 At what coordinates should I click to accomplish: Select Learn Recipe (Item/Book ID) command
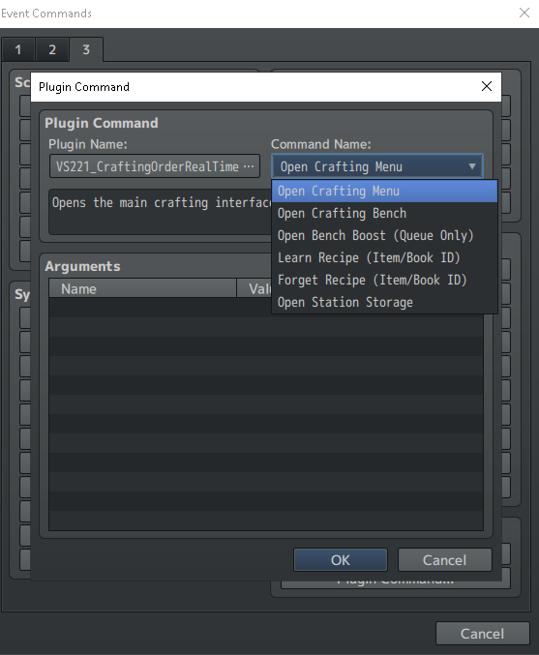[x=384, y=257]
